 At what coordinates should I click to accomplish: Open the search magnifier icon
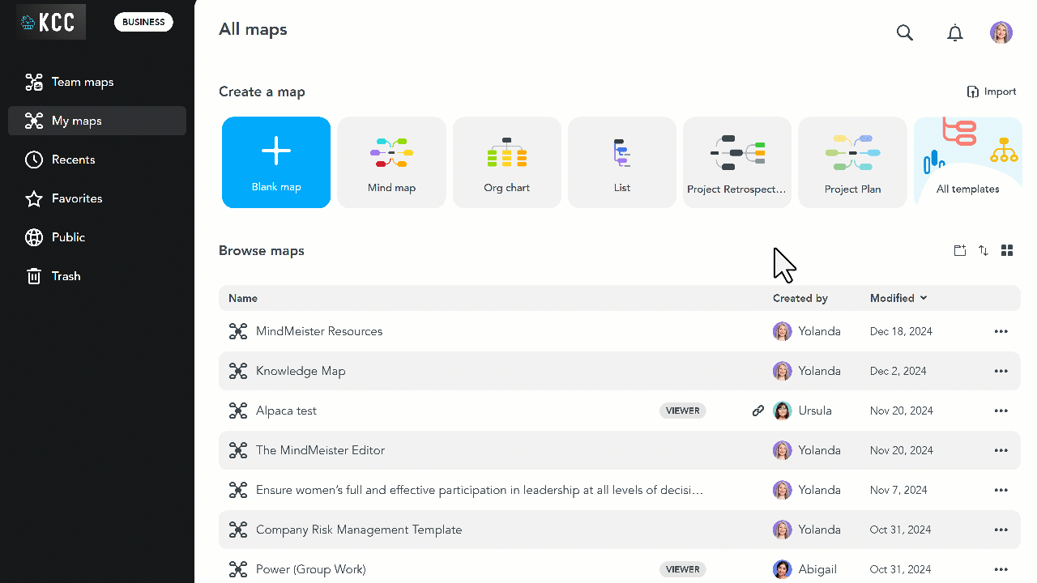(905, 33)
